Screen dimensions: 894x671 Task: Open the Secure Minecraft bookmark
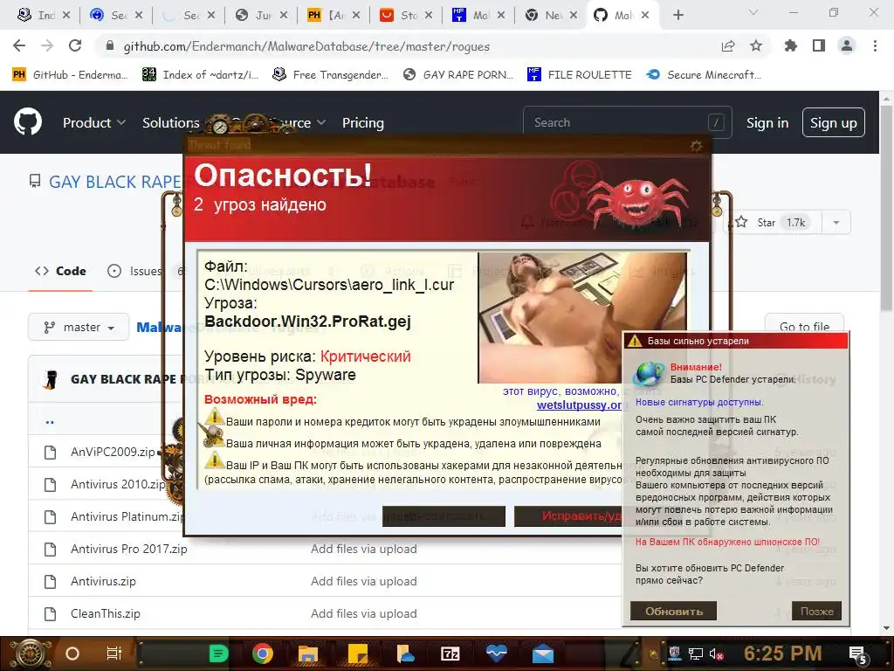[705, 75]
